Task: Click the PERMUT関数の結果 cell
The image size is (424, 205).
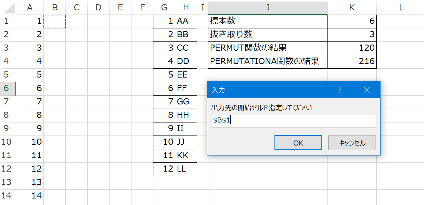Action: [268, 48]
